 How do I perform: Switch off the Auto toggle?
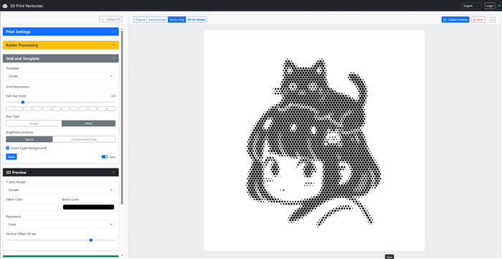click(x=105, y=157)
